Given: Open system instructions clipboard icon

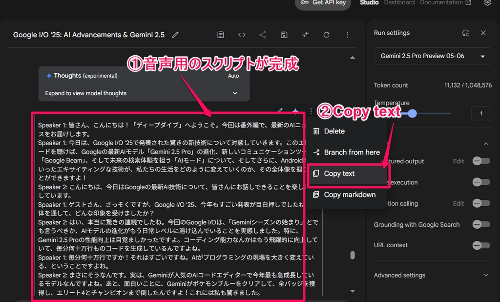Looking at the screenshot, I should tap(220, 35).
